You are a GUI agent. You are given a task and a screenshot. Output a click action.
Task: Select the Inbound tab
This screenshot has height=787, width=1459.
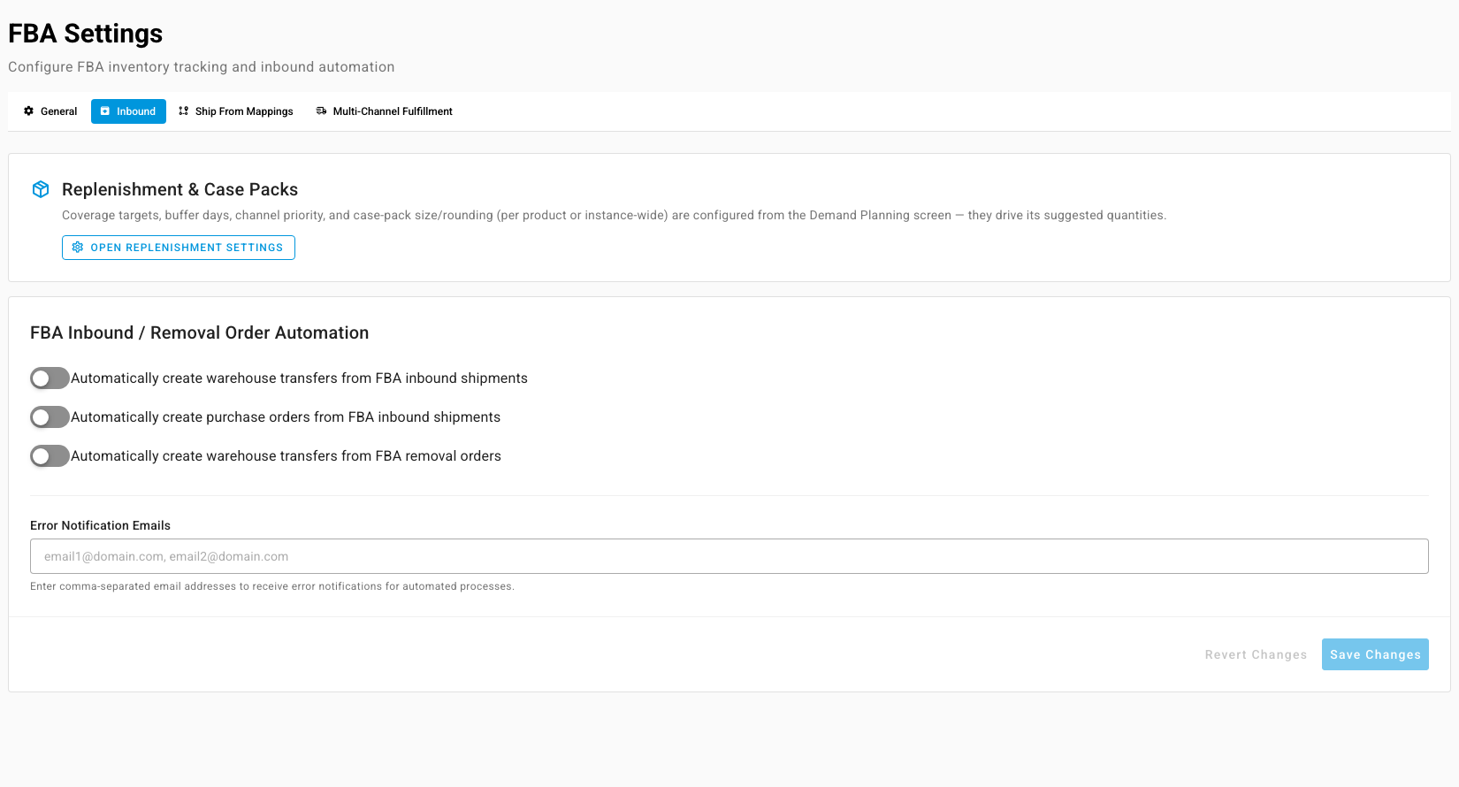tap(128, 111)
